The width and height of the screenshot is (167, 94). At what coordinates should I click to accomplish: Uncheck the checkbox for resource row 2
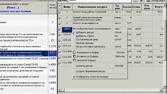(x=60, y=19)
